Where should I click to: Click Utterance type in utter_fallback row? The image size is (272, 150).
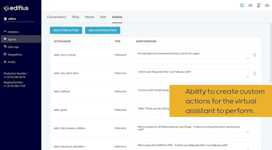tap(120, 91)
